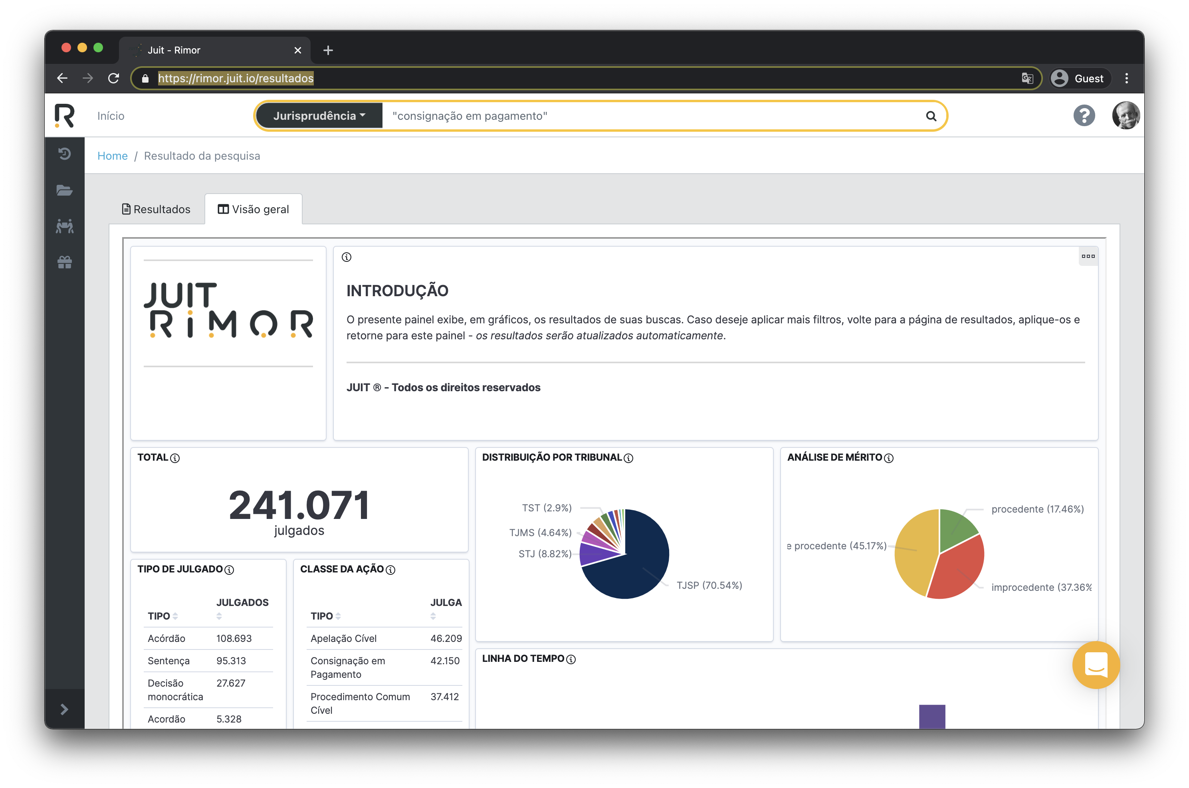Open the three-squares panel options menu
This screenshot has width=1189, height=788.
point(1088,256)
